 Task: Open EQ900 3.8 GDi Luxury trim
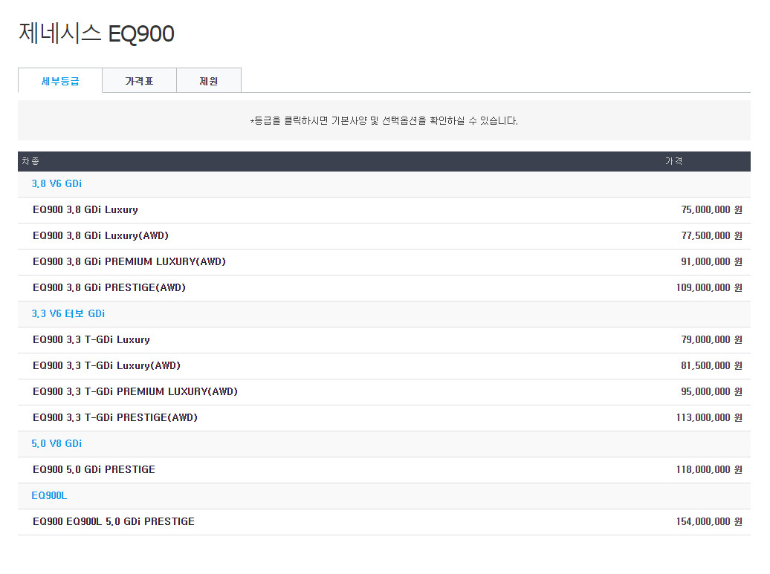pyautogui.click(x=85, y=210)
